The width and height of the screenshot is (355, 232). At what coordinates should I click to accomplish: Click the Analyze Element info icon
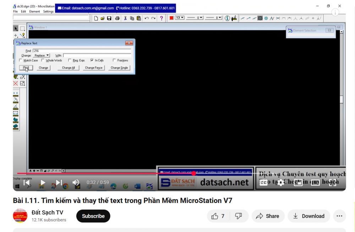pos(227,18)
